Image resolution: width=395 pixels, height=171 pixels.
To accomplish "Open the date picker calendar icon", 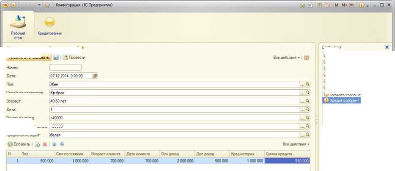I will 95,76.
